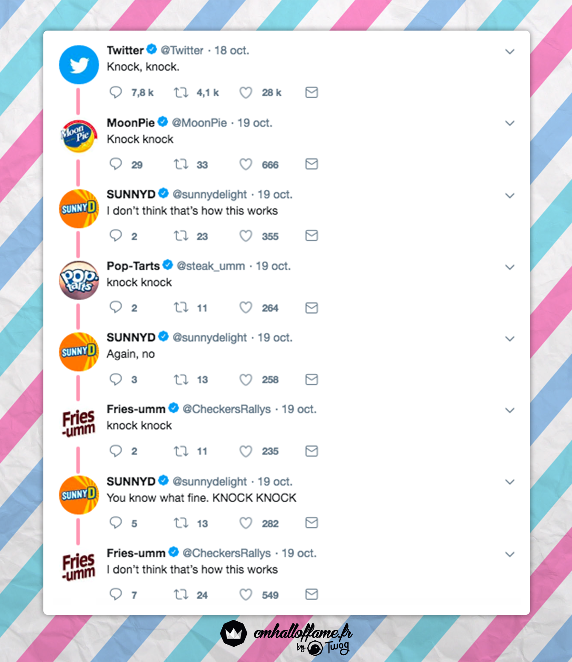
Task: Send the Pop-Tarts tweet via direct message
Action: tap(311, 308)
